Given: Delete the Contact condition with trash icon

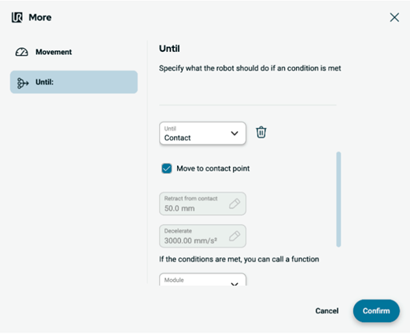Looking at the screenshot, I should (261, 132).
